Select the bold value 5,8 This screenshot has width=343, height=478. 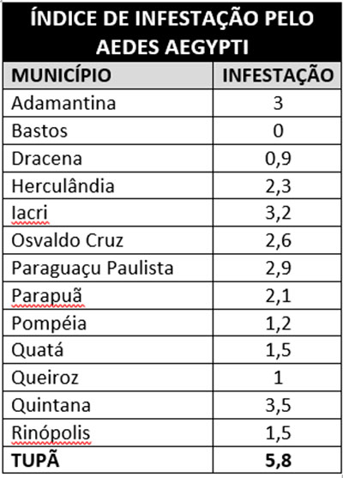(x=278, y=461)
